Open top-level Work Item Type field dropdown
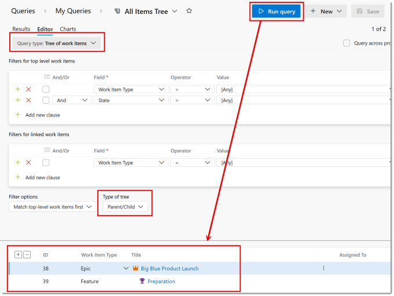The height and width of the screenshot is (296, 394). tap(131, 89)
